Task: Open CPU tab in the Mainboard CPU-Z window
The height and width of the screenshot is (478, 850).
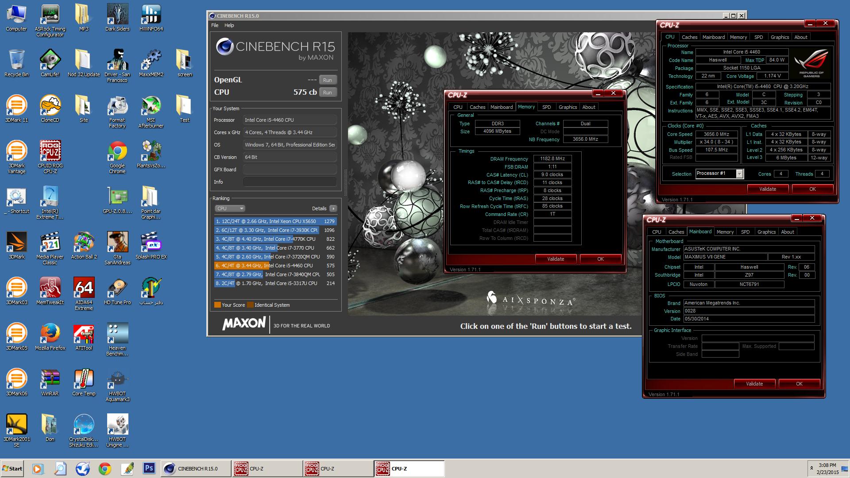Action: [657, 232]
